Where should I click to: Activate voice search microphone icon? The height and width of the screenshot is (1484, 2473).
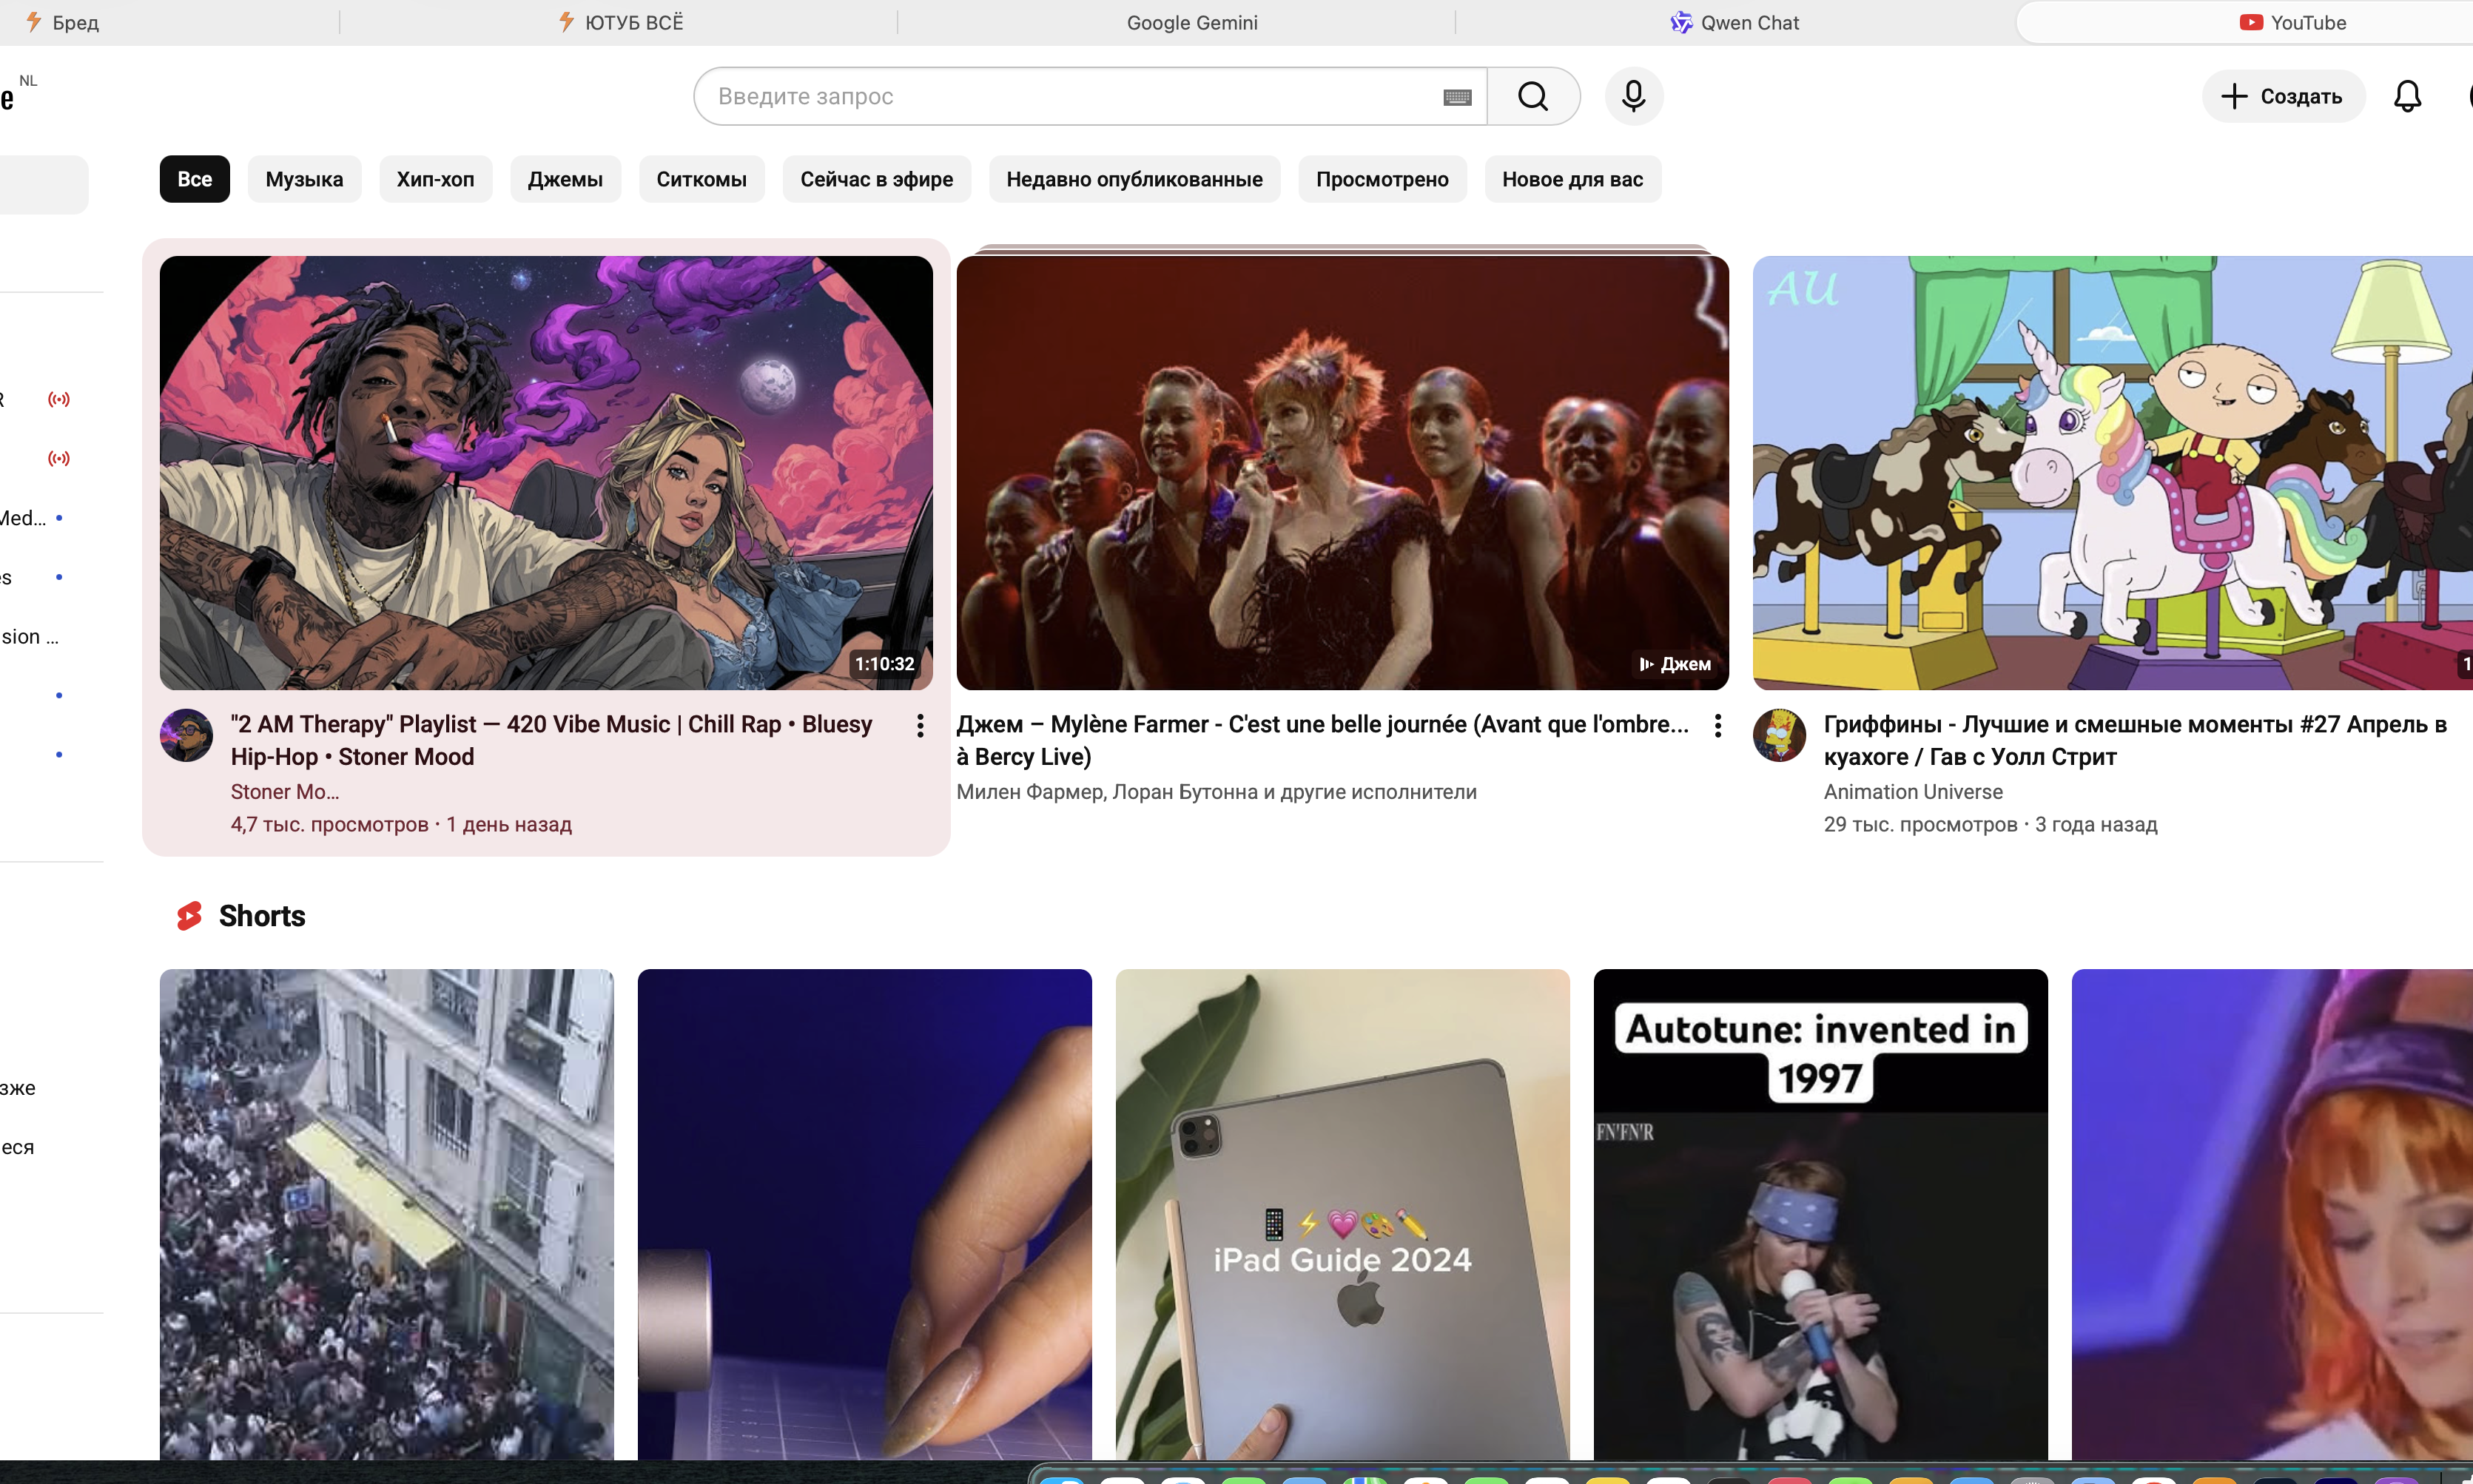click(x=1633, y=97)
